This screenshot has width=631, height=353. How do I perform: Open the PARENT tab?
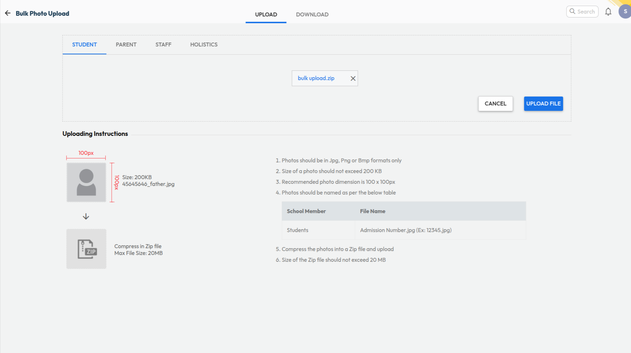click(126, 45)
